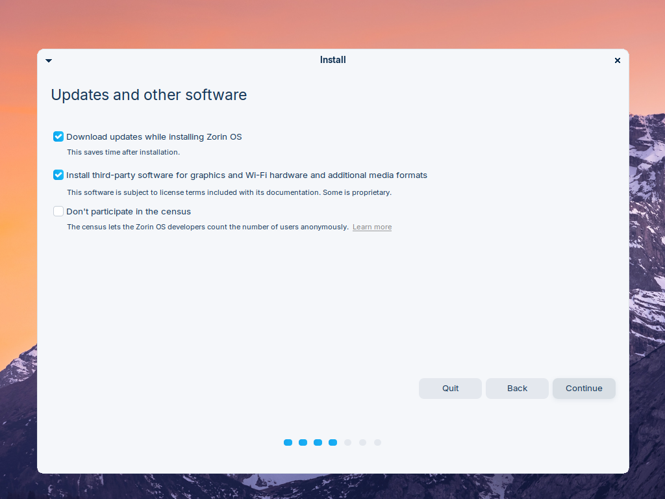Click the Quit button
Viewport: 665px width, 499px height.
[450, 389]
